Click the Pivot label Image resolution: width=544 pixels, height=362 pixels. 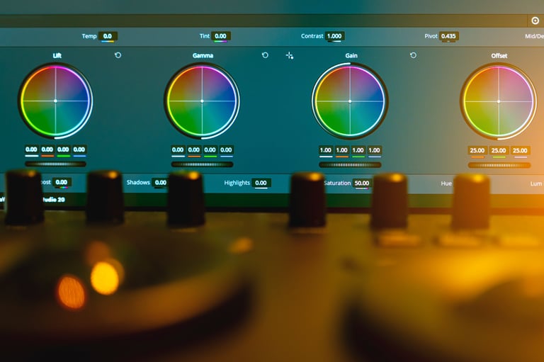point(431,36)
